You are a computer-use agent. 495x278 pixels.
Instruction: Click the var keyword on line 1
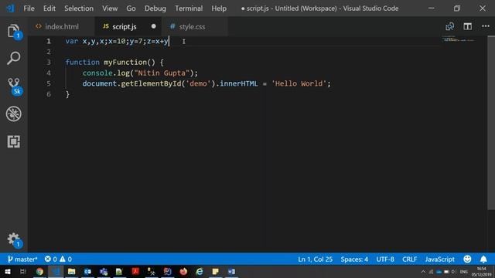(72, 41)
